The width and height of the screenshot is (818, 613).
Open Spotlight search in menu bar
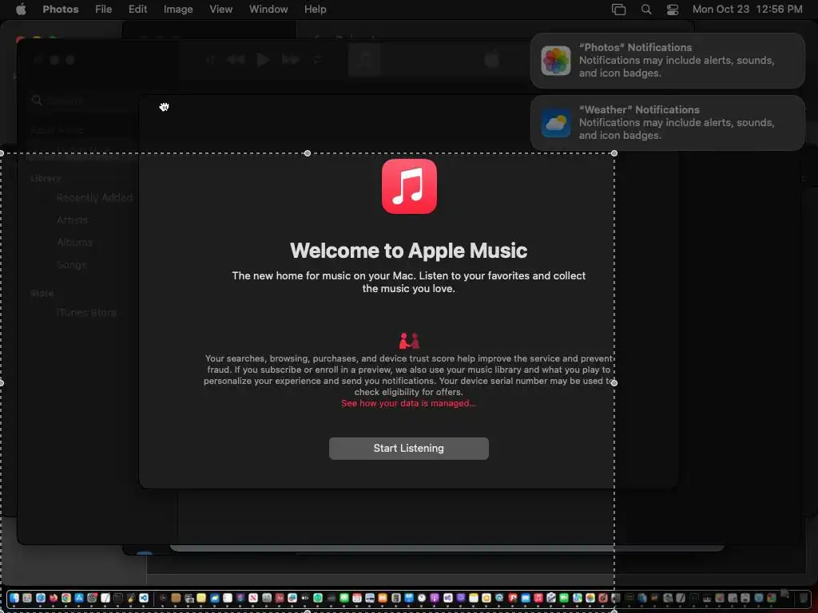[x=645, y=9]
